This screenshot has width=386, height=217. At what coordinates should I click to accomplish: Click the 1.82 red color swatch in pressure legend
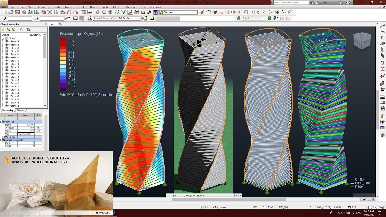pos(63,39)
